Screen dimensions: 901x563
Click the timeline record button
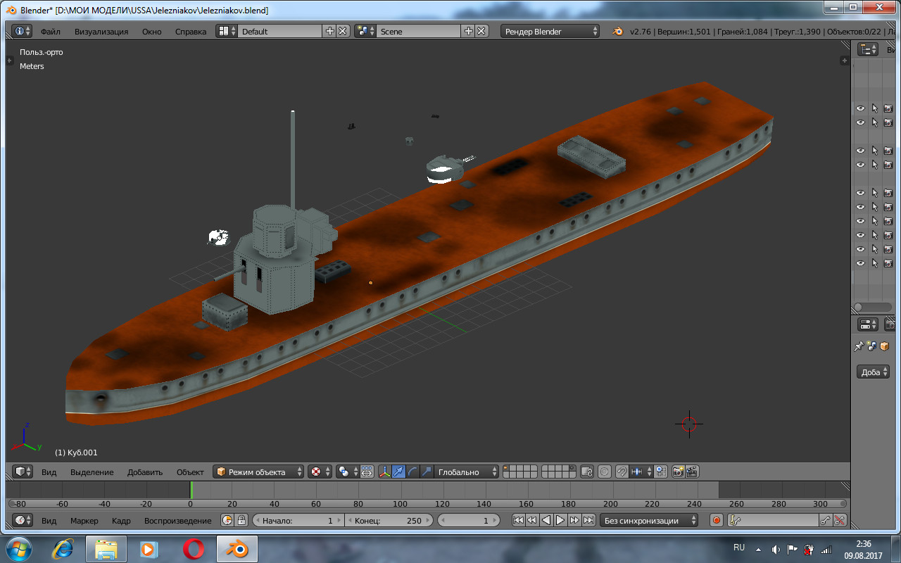click(717, 521)
